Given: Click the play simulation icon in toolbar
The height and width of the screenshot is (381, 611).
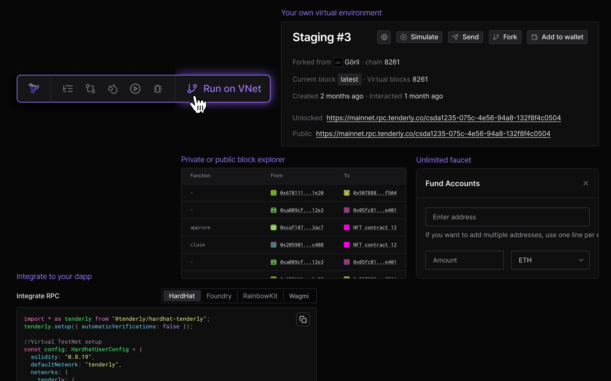Looking at the screenshot, I should point(135,89).
